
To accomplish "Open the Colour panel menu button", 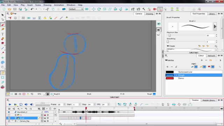I will click(166, 56).
